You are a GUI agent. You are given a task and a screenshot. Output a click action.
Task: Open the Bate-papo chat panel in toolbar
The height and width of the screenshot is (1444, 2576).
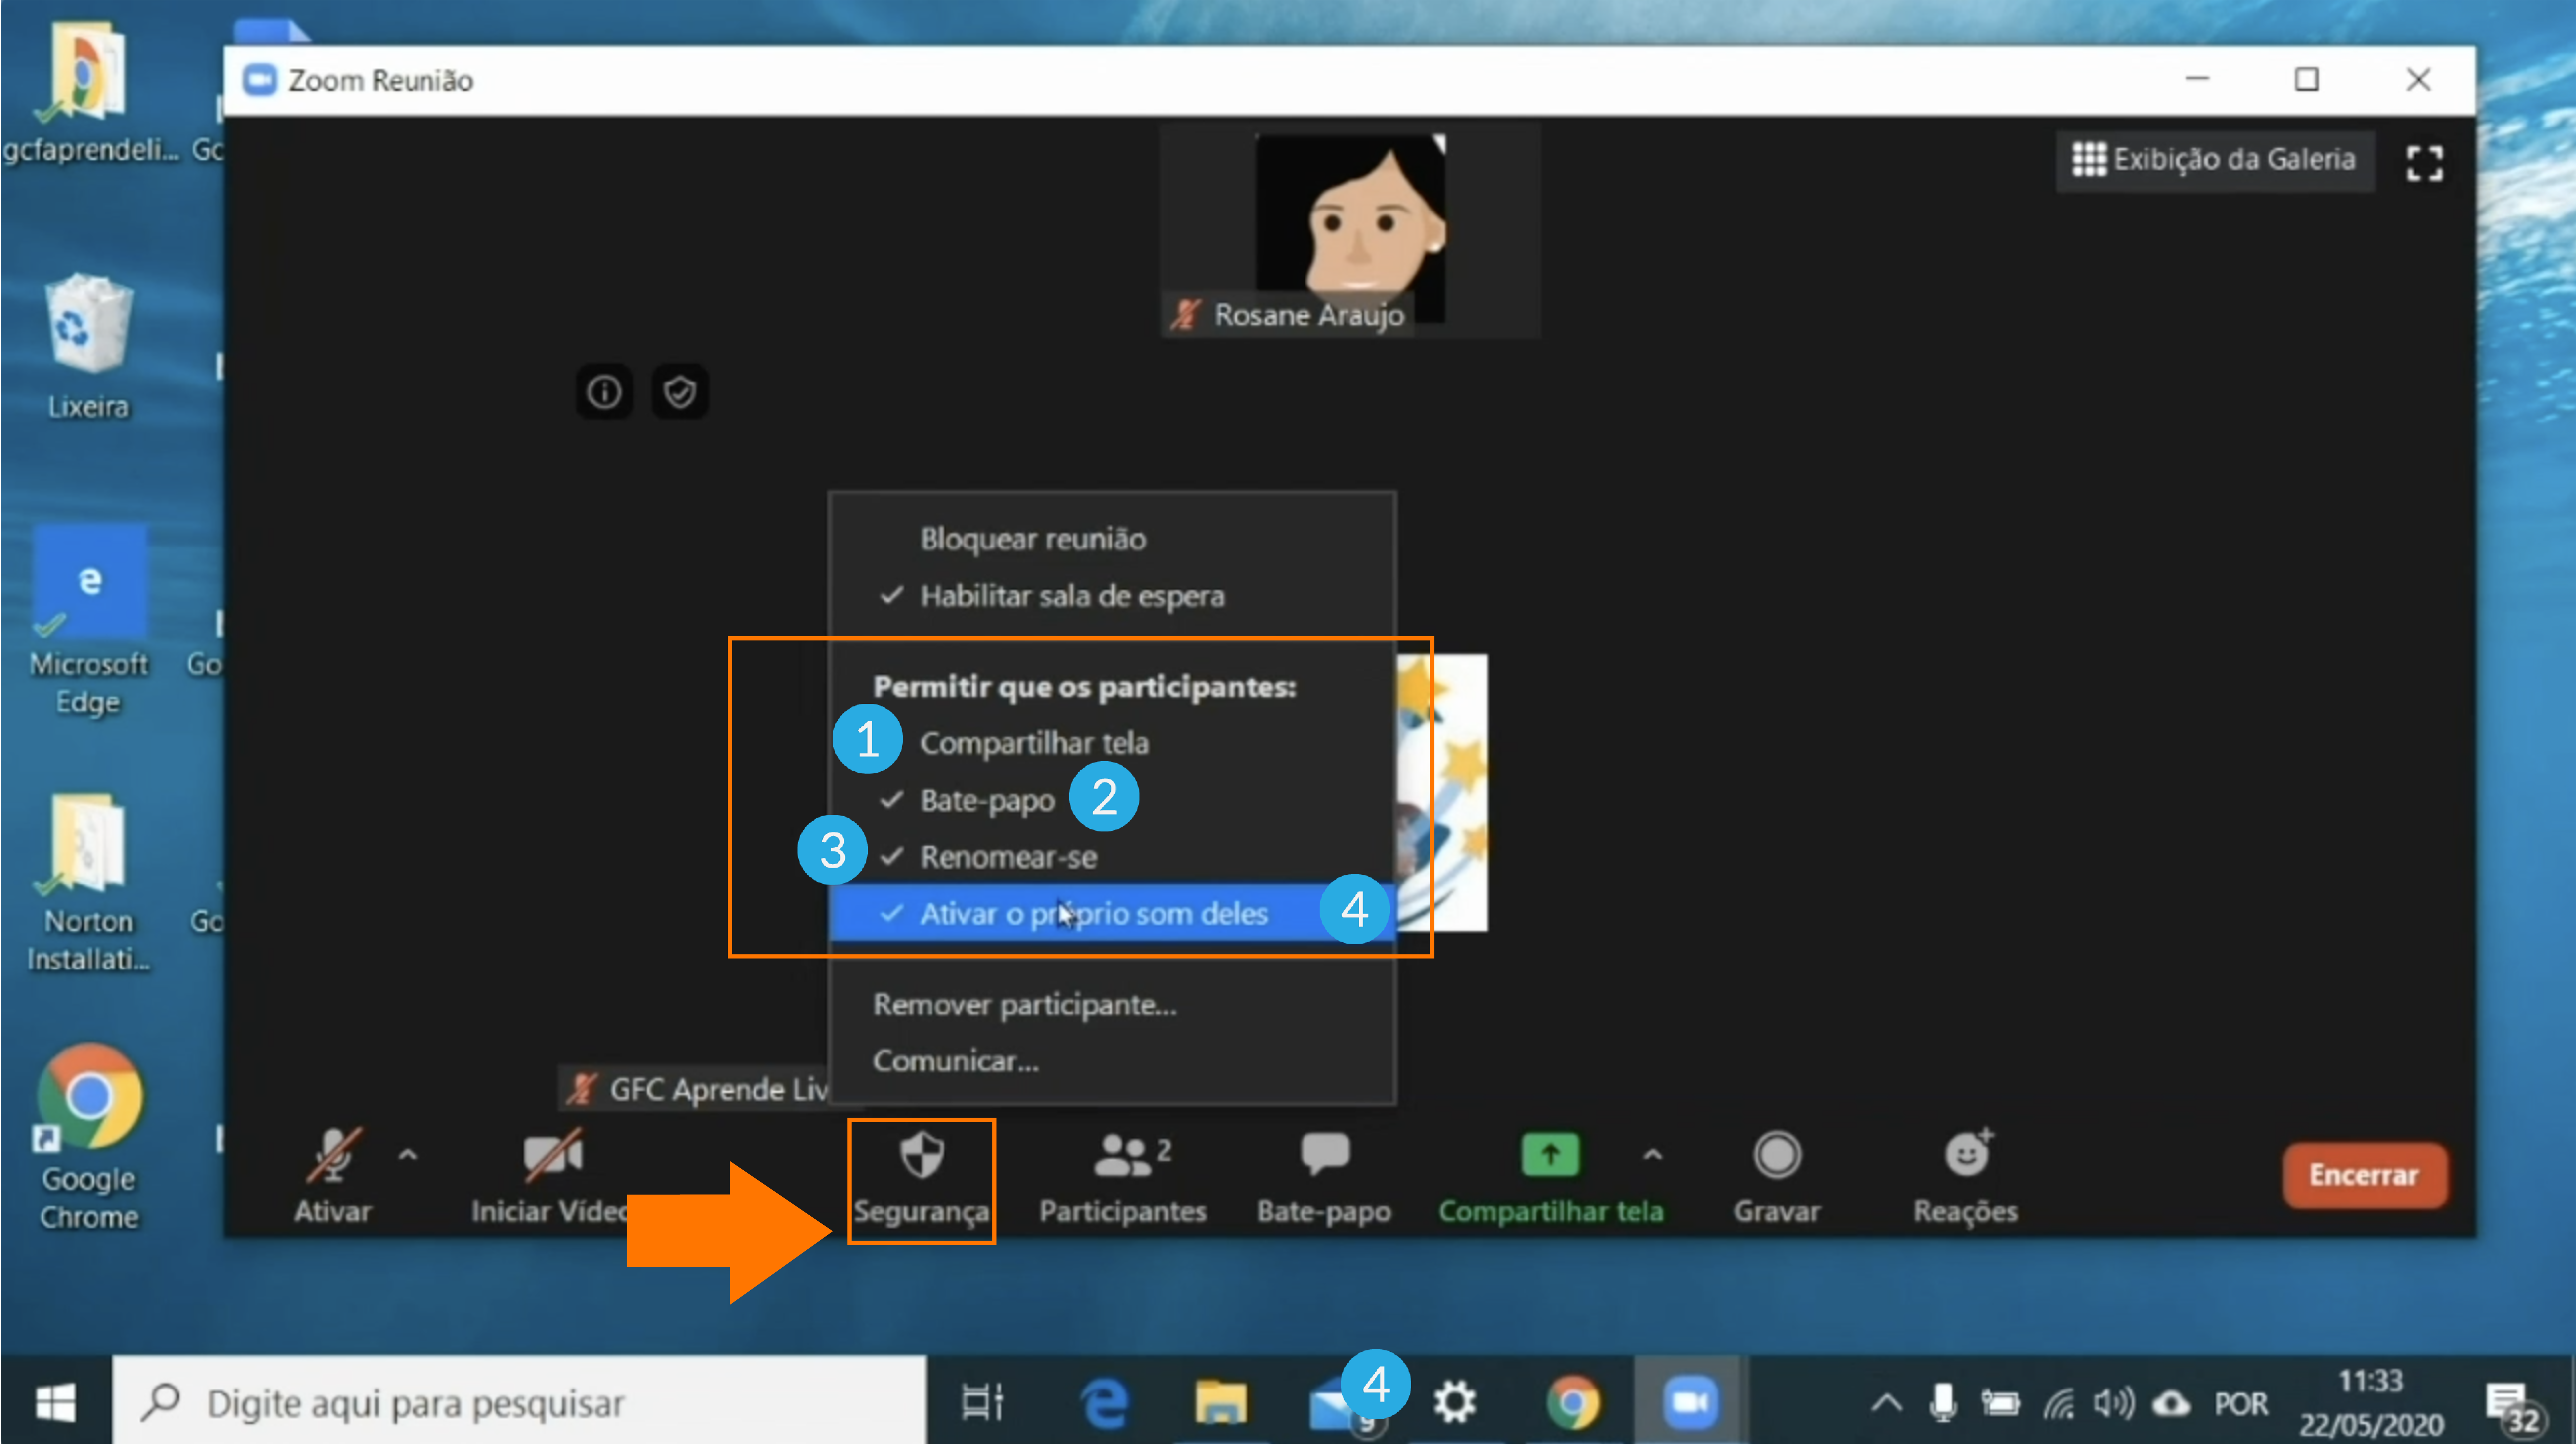click(1324, 1178)
